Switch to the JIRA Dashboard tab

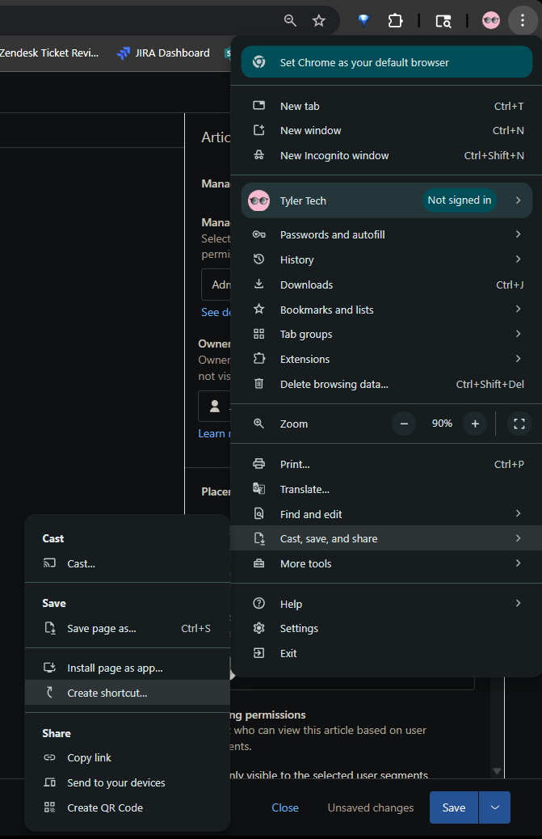172,53
